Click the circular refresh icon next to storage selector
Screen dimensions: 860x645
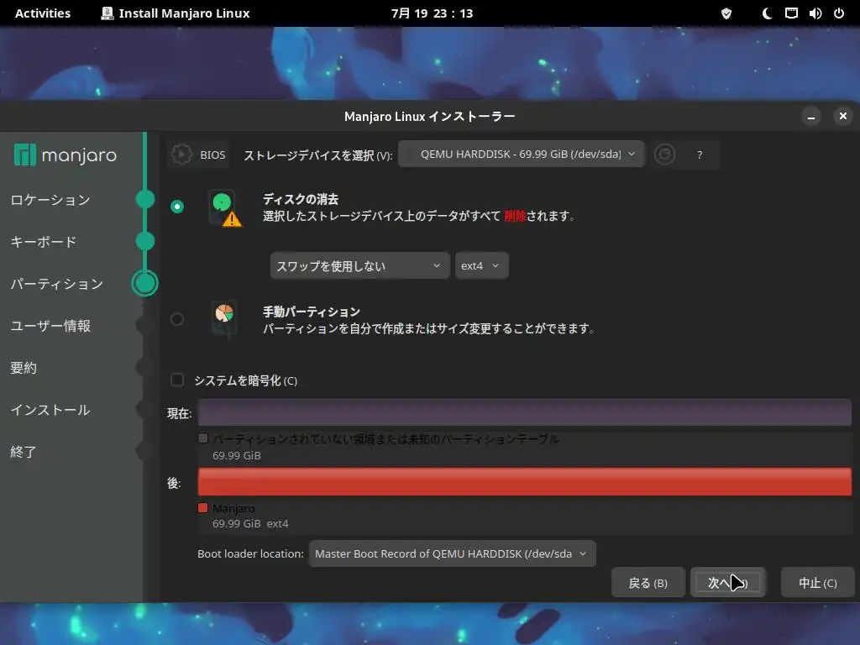(x=664, y=155)
